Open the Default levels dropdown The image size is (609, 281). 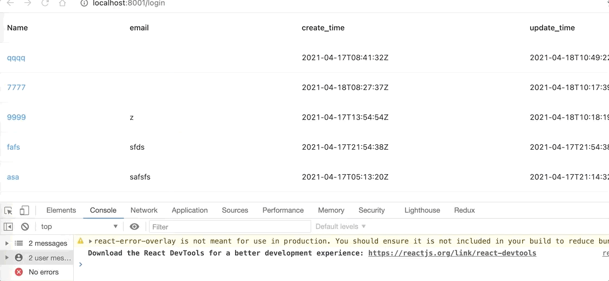pyautogui.click(x=341, y=226)
